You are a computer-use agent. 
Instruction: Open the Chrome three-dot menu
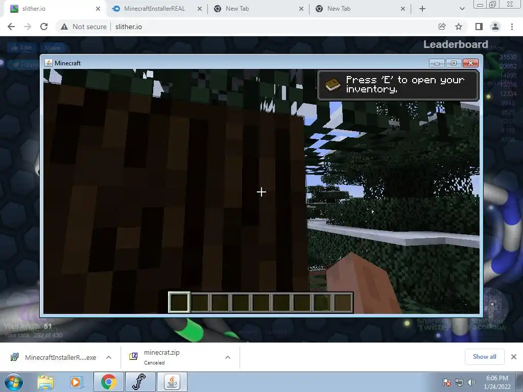point(512,27)
